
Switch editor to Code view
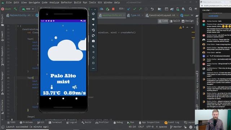click(x=163, y=21)
